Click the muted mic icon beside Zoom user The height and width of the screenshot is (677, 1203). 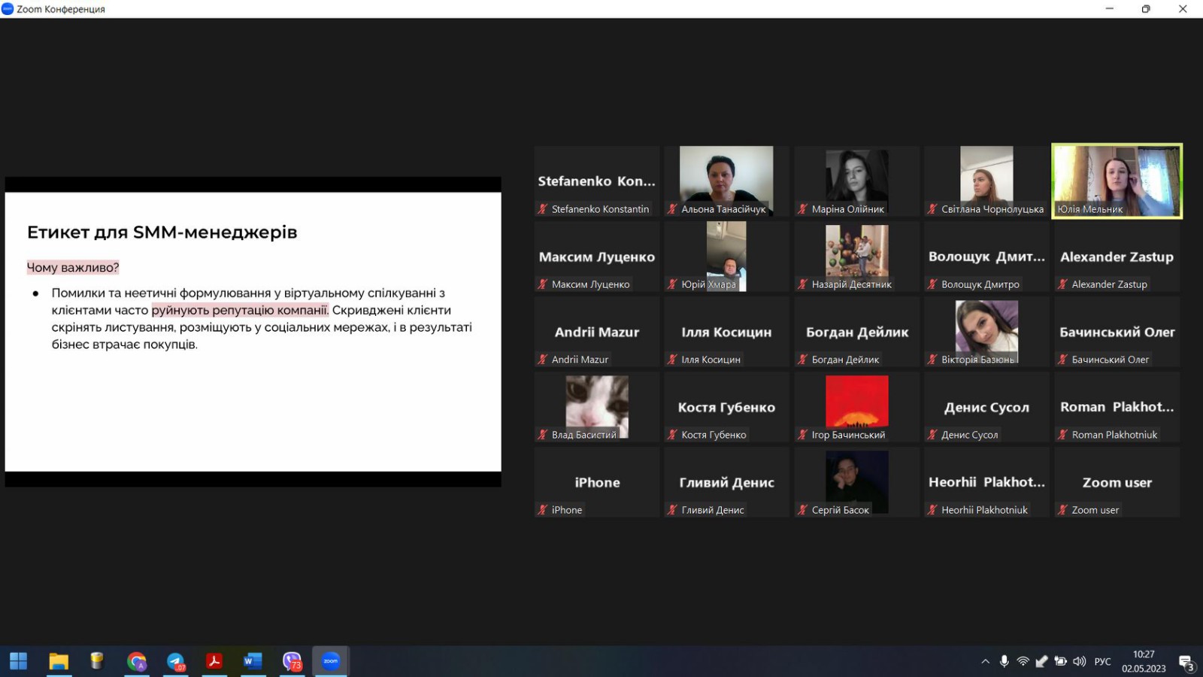[1062, 510]
